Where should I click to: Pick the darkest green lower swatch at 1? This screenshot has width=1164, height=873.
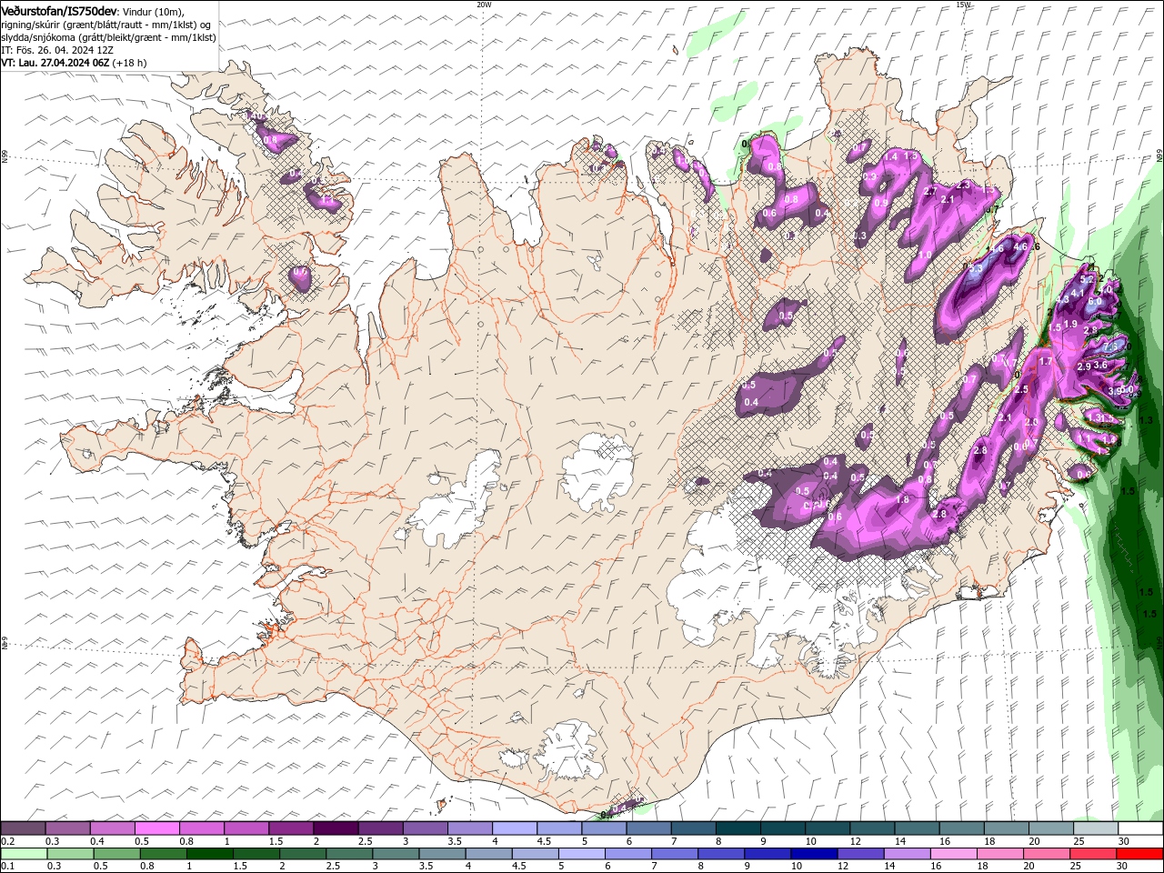tap(209, 853)
